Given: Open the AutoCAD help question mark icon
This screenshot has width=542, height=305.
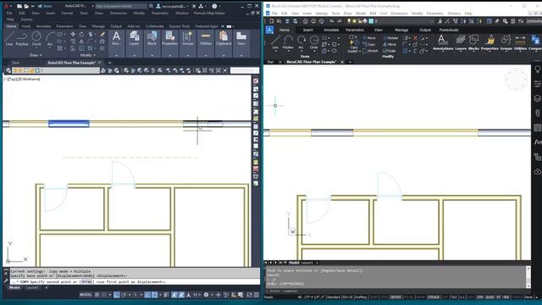Looking at the screenshot, I should (x=214, y=6).
